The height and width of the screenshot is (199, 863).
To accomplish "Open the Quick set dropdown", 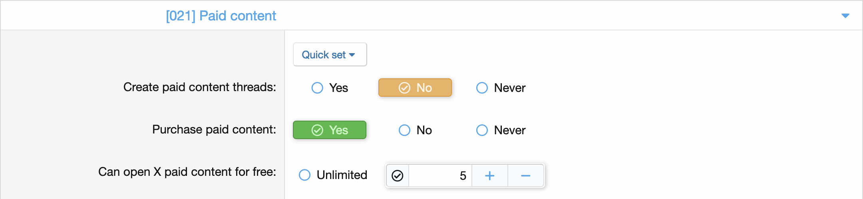I will pyautogui.click(x=330, y=55).
